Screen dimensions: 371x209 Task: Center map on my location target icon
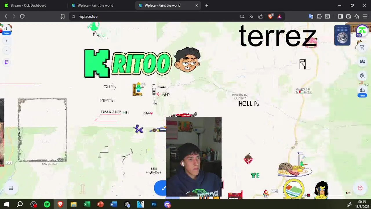(360, 188)
